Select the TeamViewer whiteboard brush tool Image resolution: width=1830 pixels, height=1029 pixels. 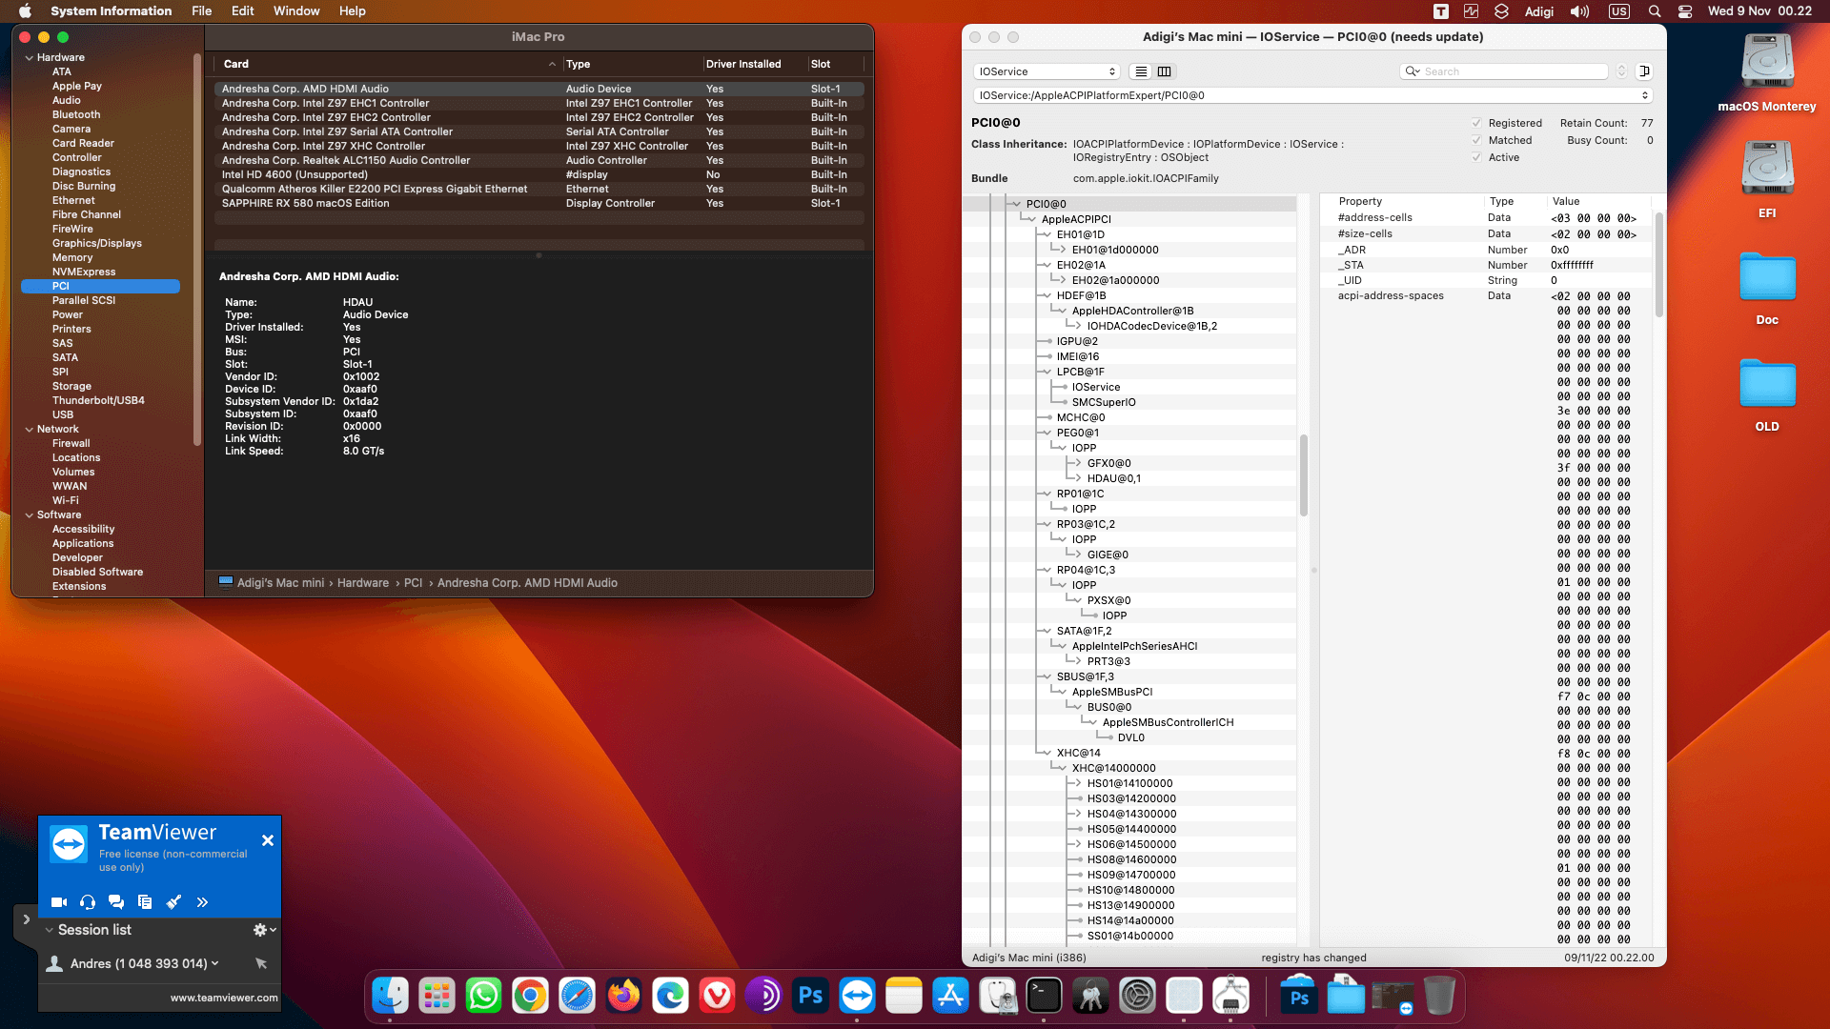(173, 902)
